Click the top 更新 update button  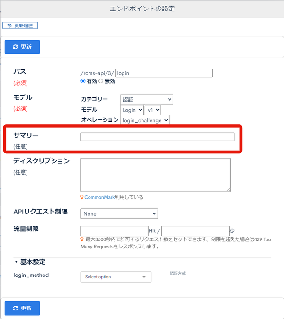point(22,47)
